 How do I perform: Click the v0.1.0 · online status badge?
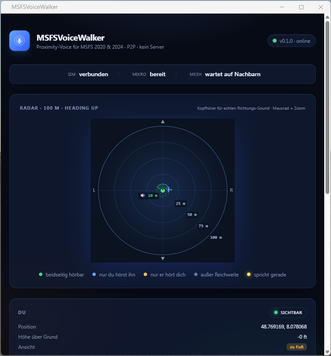[292, 41]
